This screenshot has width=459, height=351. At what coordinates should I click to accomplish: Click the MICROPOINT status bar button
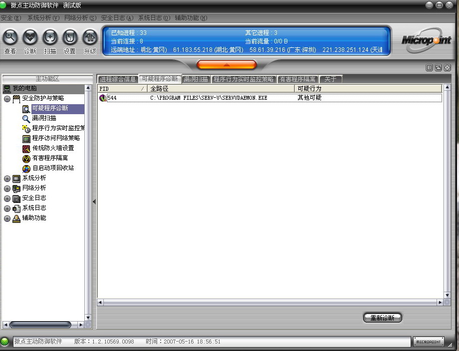429,342
